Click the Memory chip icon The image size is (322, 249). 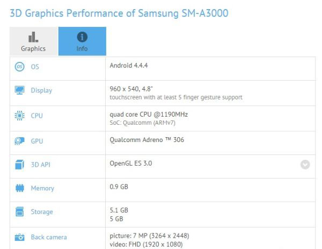pos(19,188)
